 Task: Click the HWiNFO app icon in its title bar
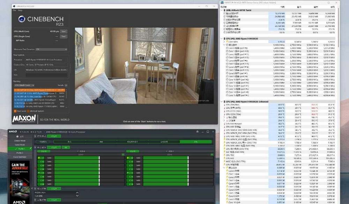click(222, 3)
